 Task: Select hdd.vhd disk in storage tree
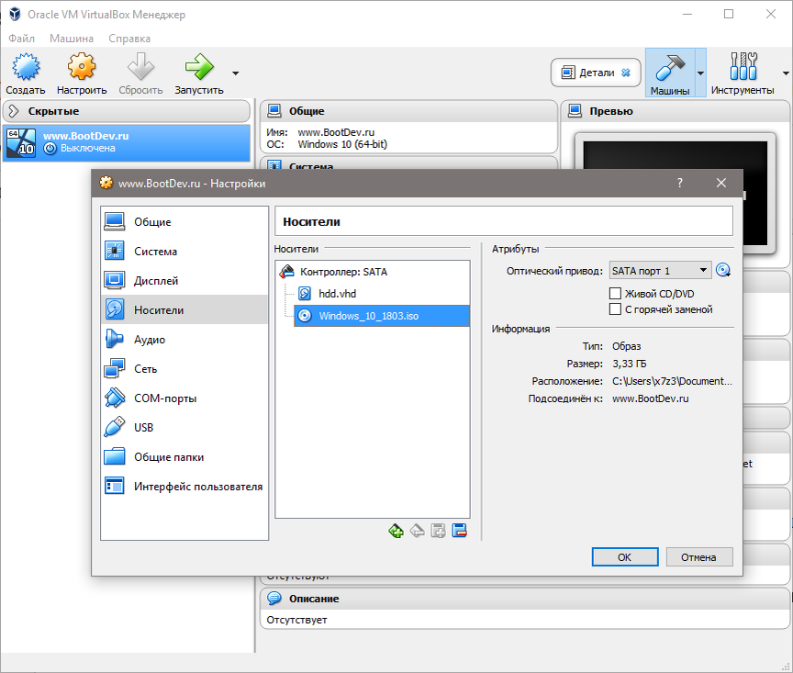point(382,294)
